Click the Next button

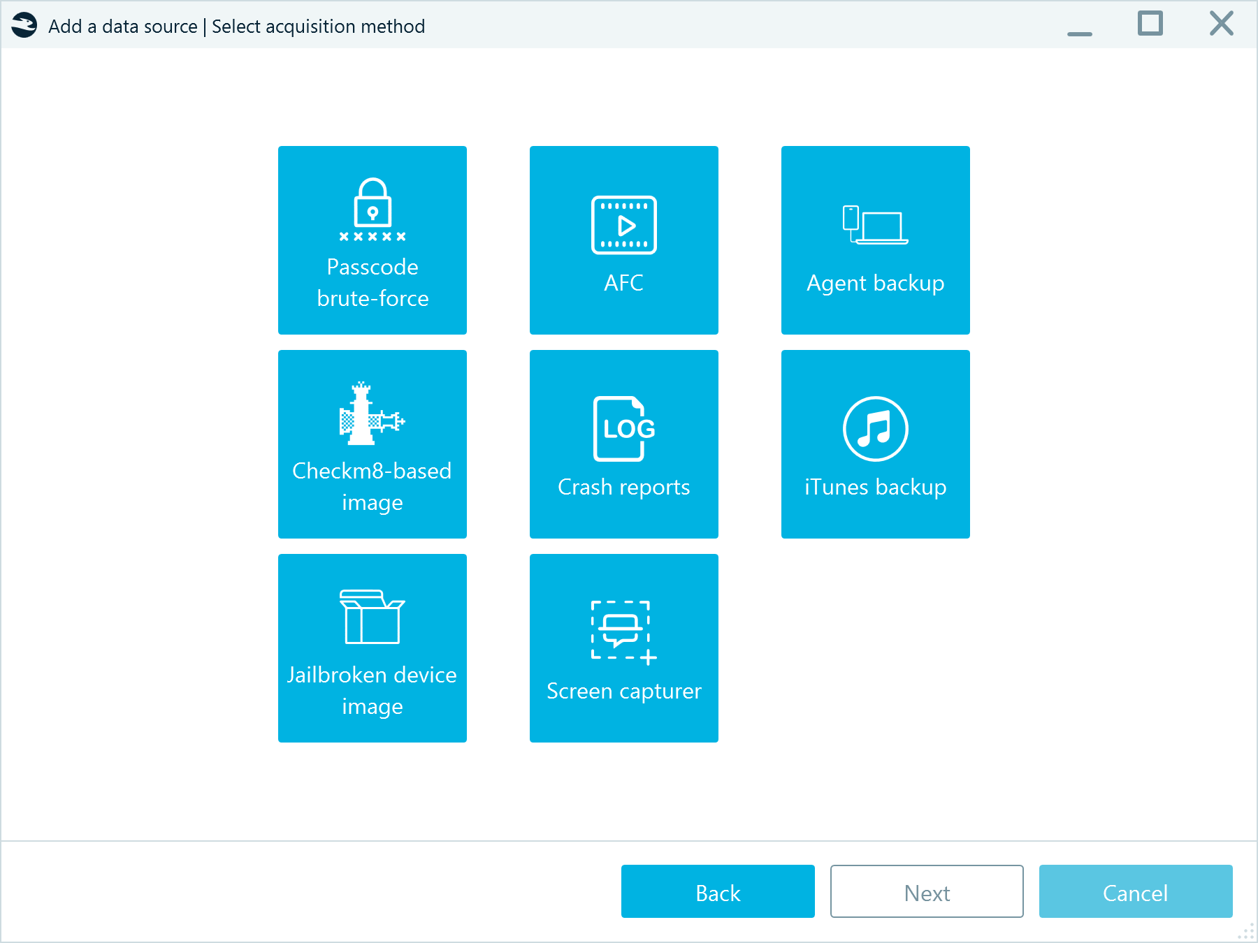tap(927, 891)
